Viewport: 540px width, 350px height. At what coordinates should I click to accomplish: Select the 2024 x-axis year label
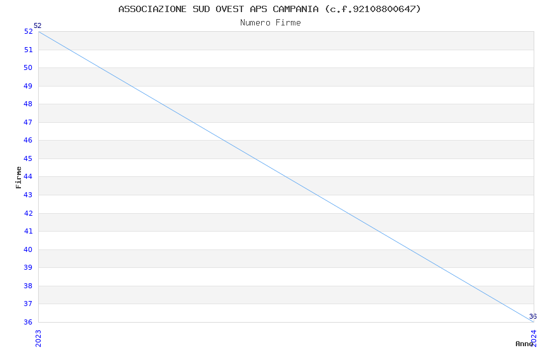[534, 339]
